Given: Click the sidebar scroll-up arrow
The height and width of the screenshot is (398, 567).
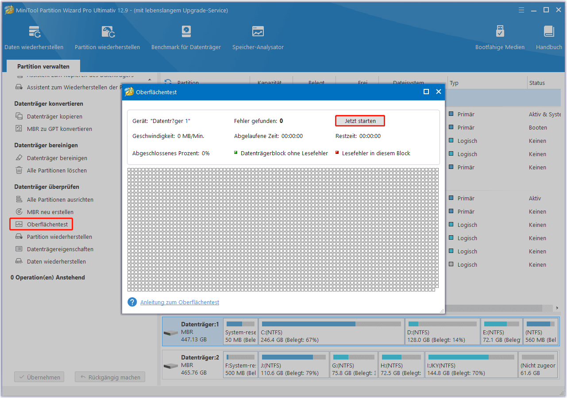Looking at the screenshot, I should click(149, 80).
